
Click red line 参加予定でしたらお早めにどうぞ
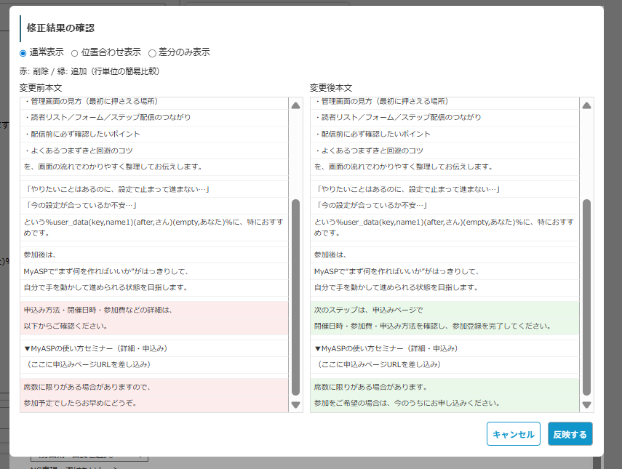(x=80, y=403)
